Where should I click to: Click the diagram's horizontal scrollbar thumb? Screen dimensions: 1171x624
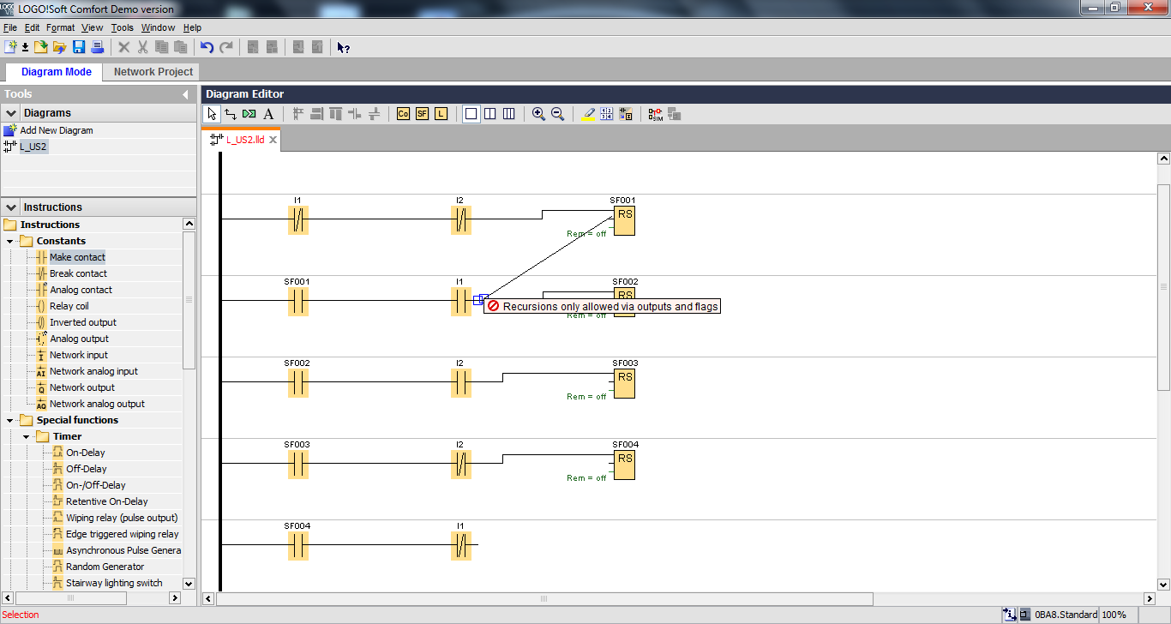(x=543, y=599)
